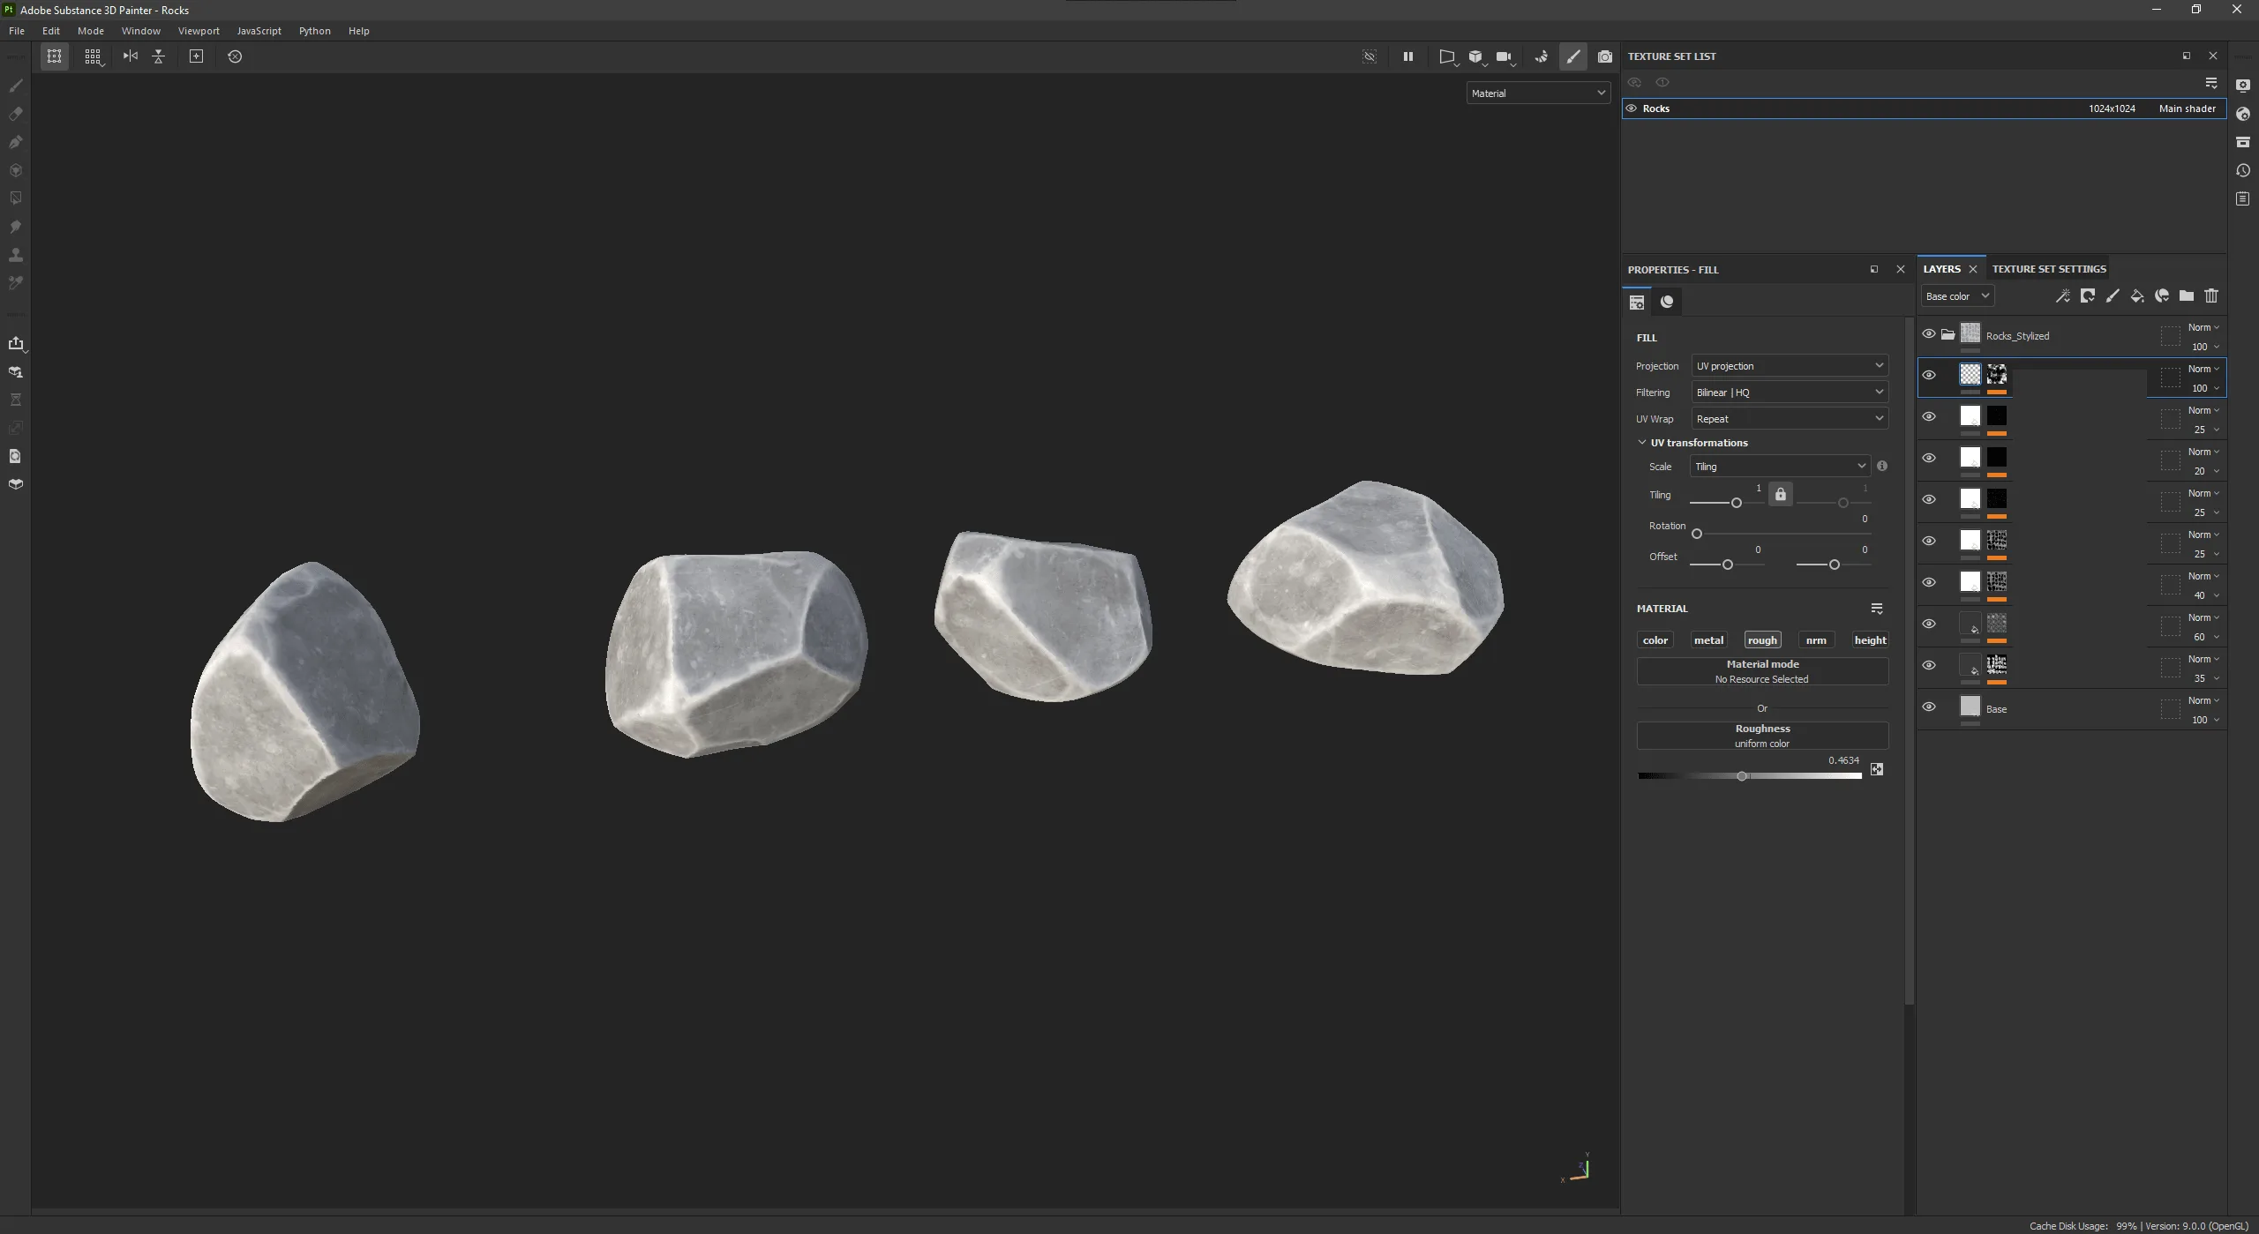The height and width of the screenshot is (1234, 2259).
Task: Select the Paint brush tool
Action: click(x=15, y=86)
